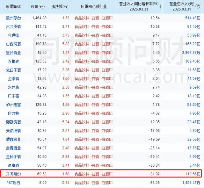Open 天佑德酒 stock link
The image size is (204, 188).
tap(13, 131)
